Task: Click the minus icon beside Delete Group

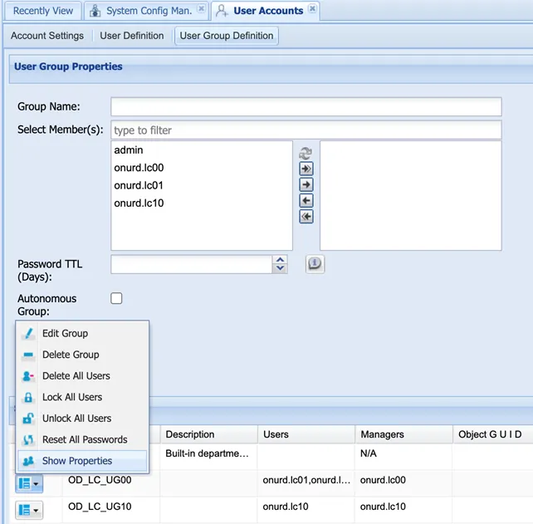Action: click(x=28, y=355)
